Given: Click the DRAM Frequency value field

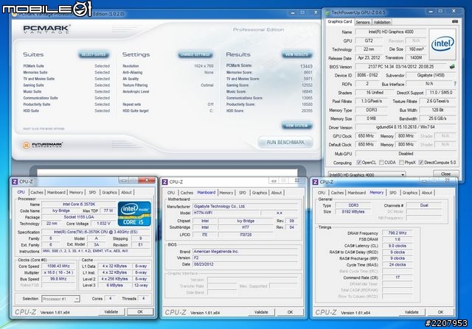Looking at the screenshot, I should pyautogui.click(x=398, y=233).
